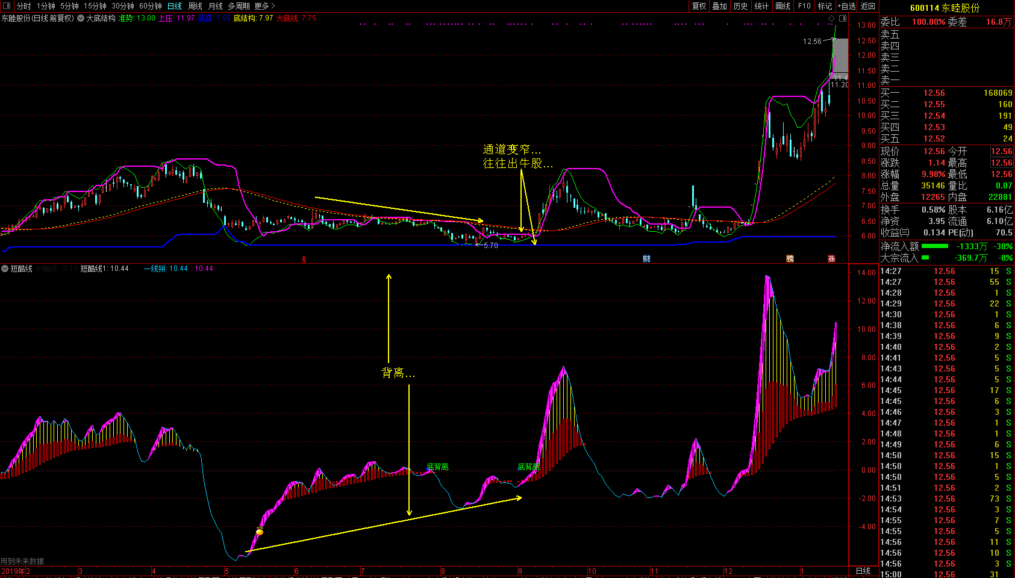Image resolution: width=1015 pixels, height=578 pixels.
Task: Select the 1分钟 period
Action: (46, 6)
